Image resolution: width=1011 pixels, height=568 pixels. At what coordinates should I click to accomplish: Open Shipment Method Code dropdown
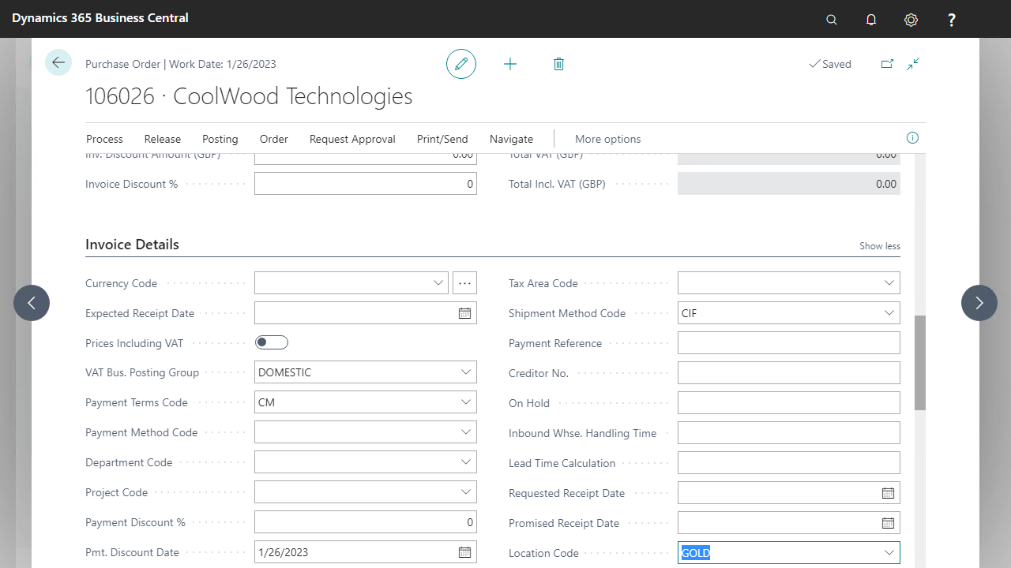[x=889, y=313]
